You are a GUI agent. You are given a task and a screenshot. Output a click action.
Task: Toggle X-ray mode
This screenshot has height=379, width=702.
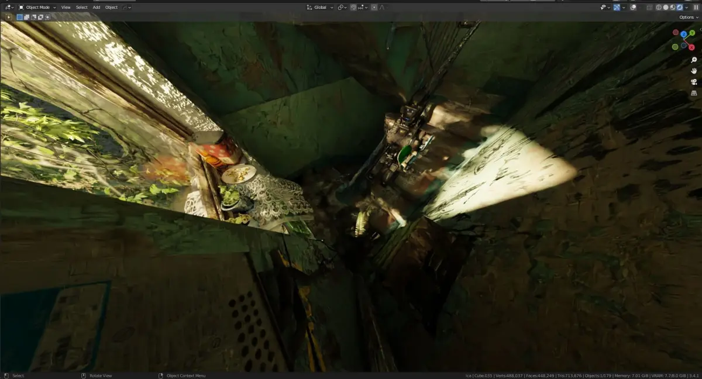pos(649,8)
